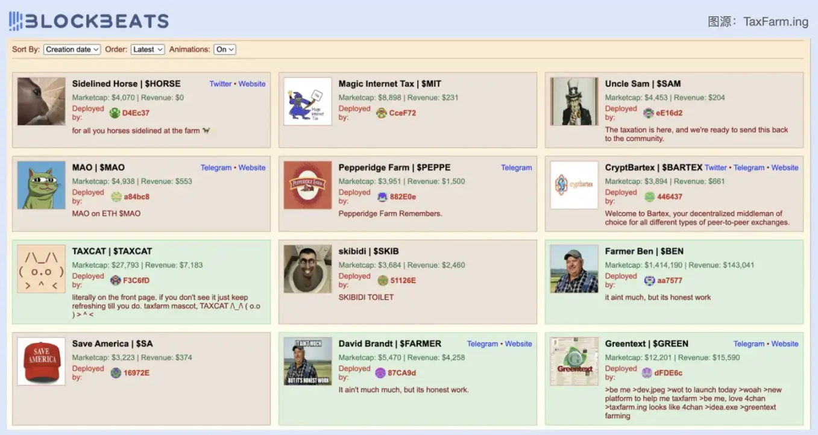Expand the Order dropdown showing Latest

coord(148,49)
